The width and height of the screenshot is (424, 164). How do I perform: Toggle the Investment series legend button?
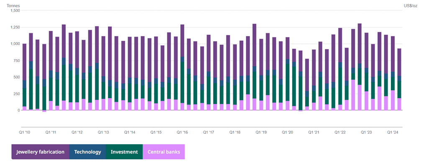(x=124, y=152)
